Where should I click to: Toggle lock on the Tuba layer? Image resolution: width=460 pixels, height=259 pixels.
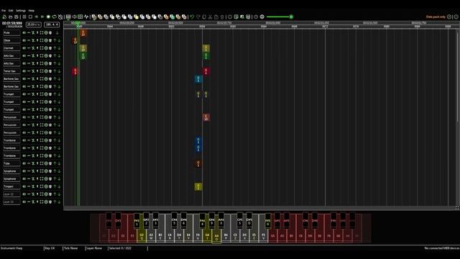click(33, 163)
